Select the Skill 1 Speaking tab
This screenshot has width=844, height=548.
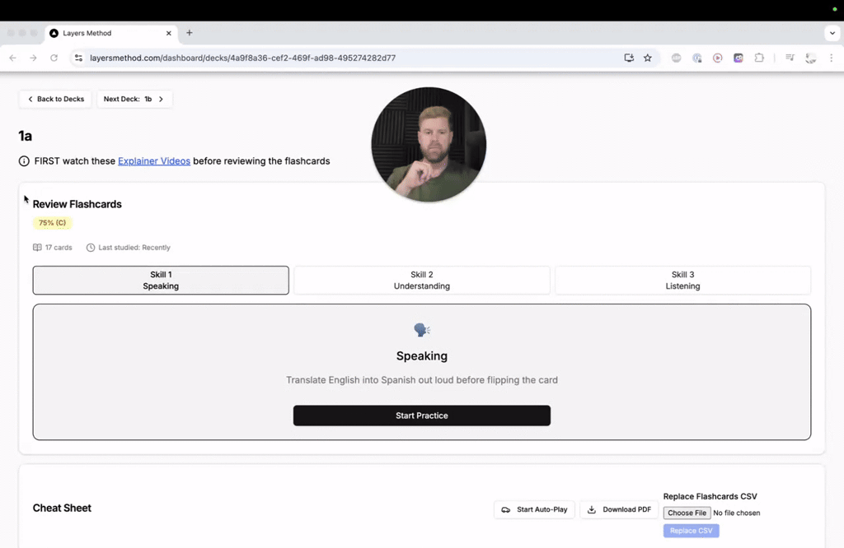pyautogui.click(x=160, y=280)
